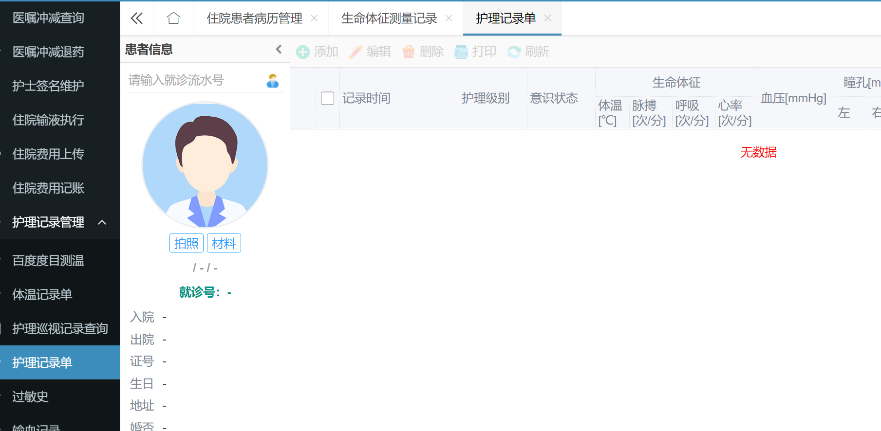Toggle the select-all checkbox in table header
The image size is (881, 431).
[327, 98]
